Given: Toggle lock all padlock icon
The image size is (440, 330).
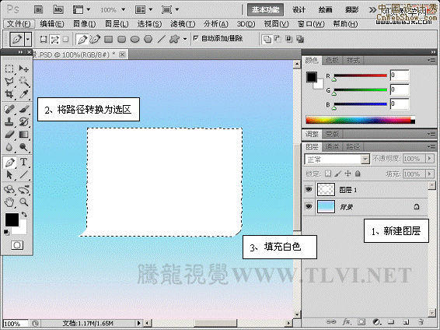Looking at the screenshot, I should [358, 174].
